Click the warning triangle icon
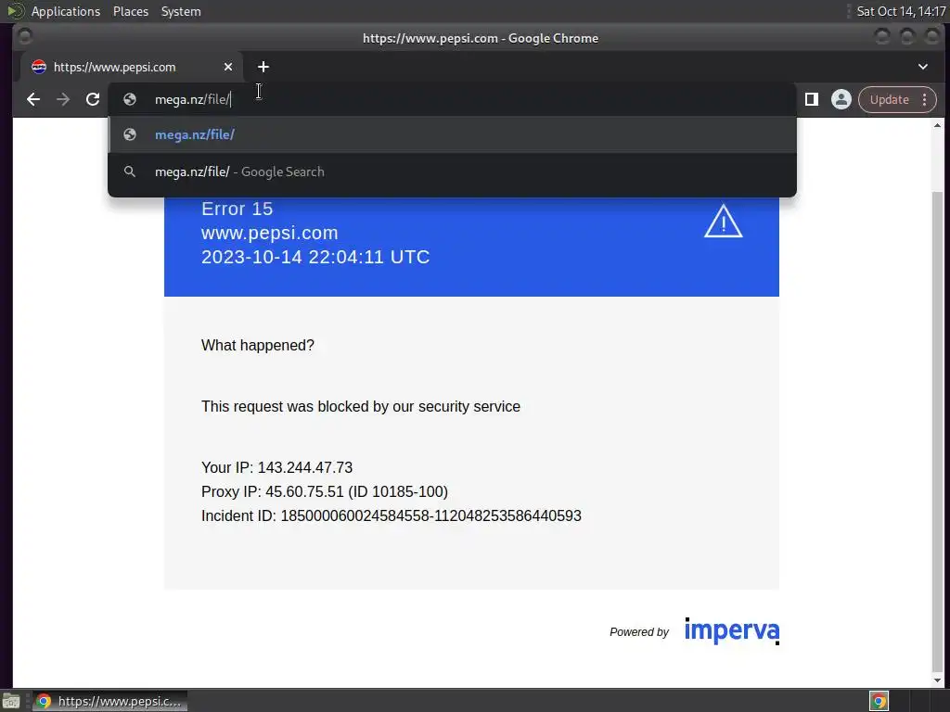This screenshot has width=950, height=712. (724, 221)
